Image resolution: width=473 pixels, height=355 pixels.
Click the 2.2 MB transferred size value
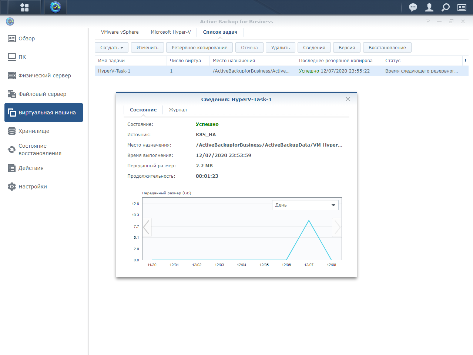pos(204,166)
